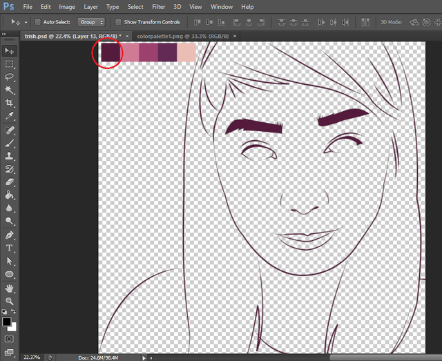Image resolution: width=442 pixels, height=361 pixels.
Task: Select the Eyedropper tool
Action: (x=10, y=116)
